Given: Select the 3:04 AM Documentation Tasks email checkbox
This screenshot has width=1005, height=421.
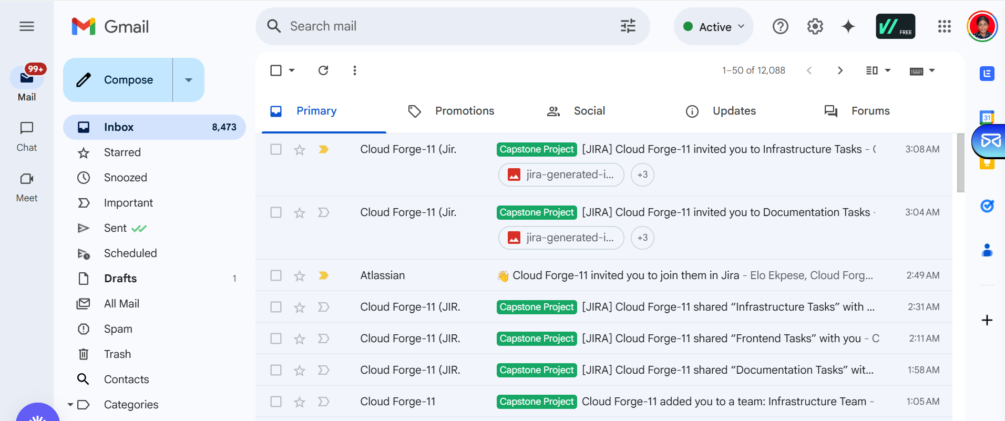Looking at the screenshot, I should point(276,212).
